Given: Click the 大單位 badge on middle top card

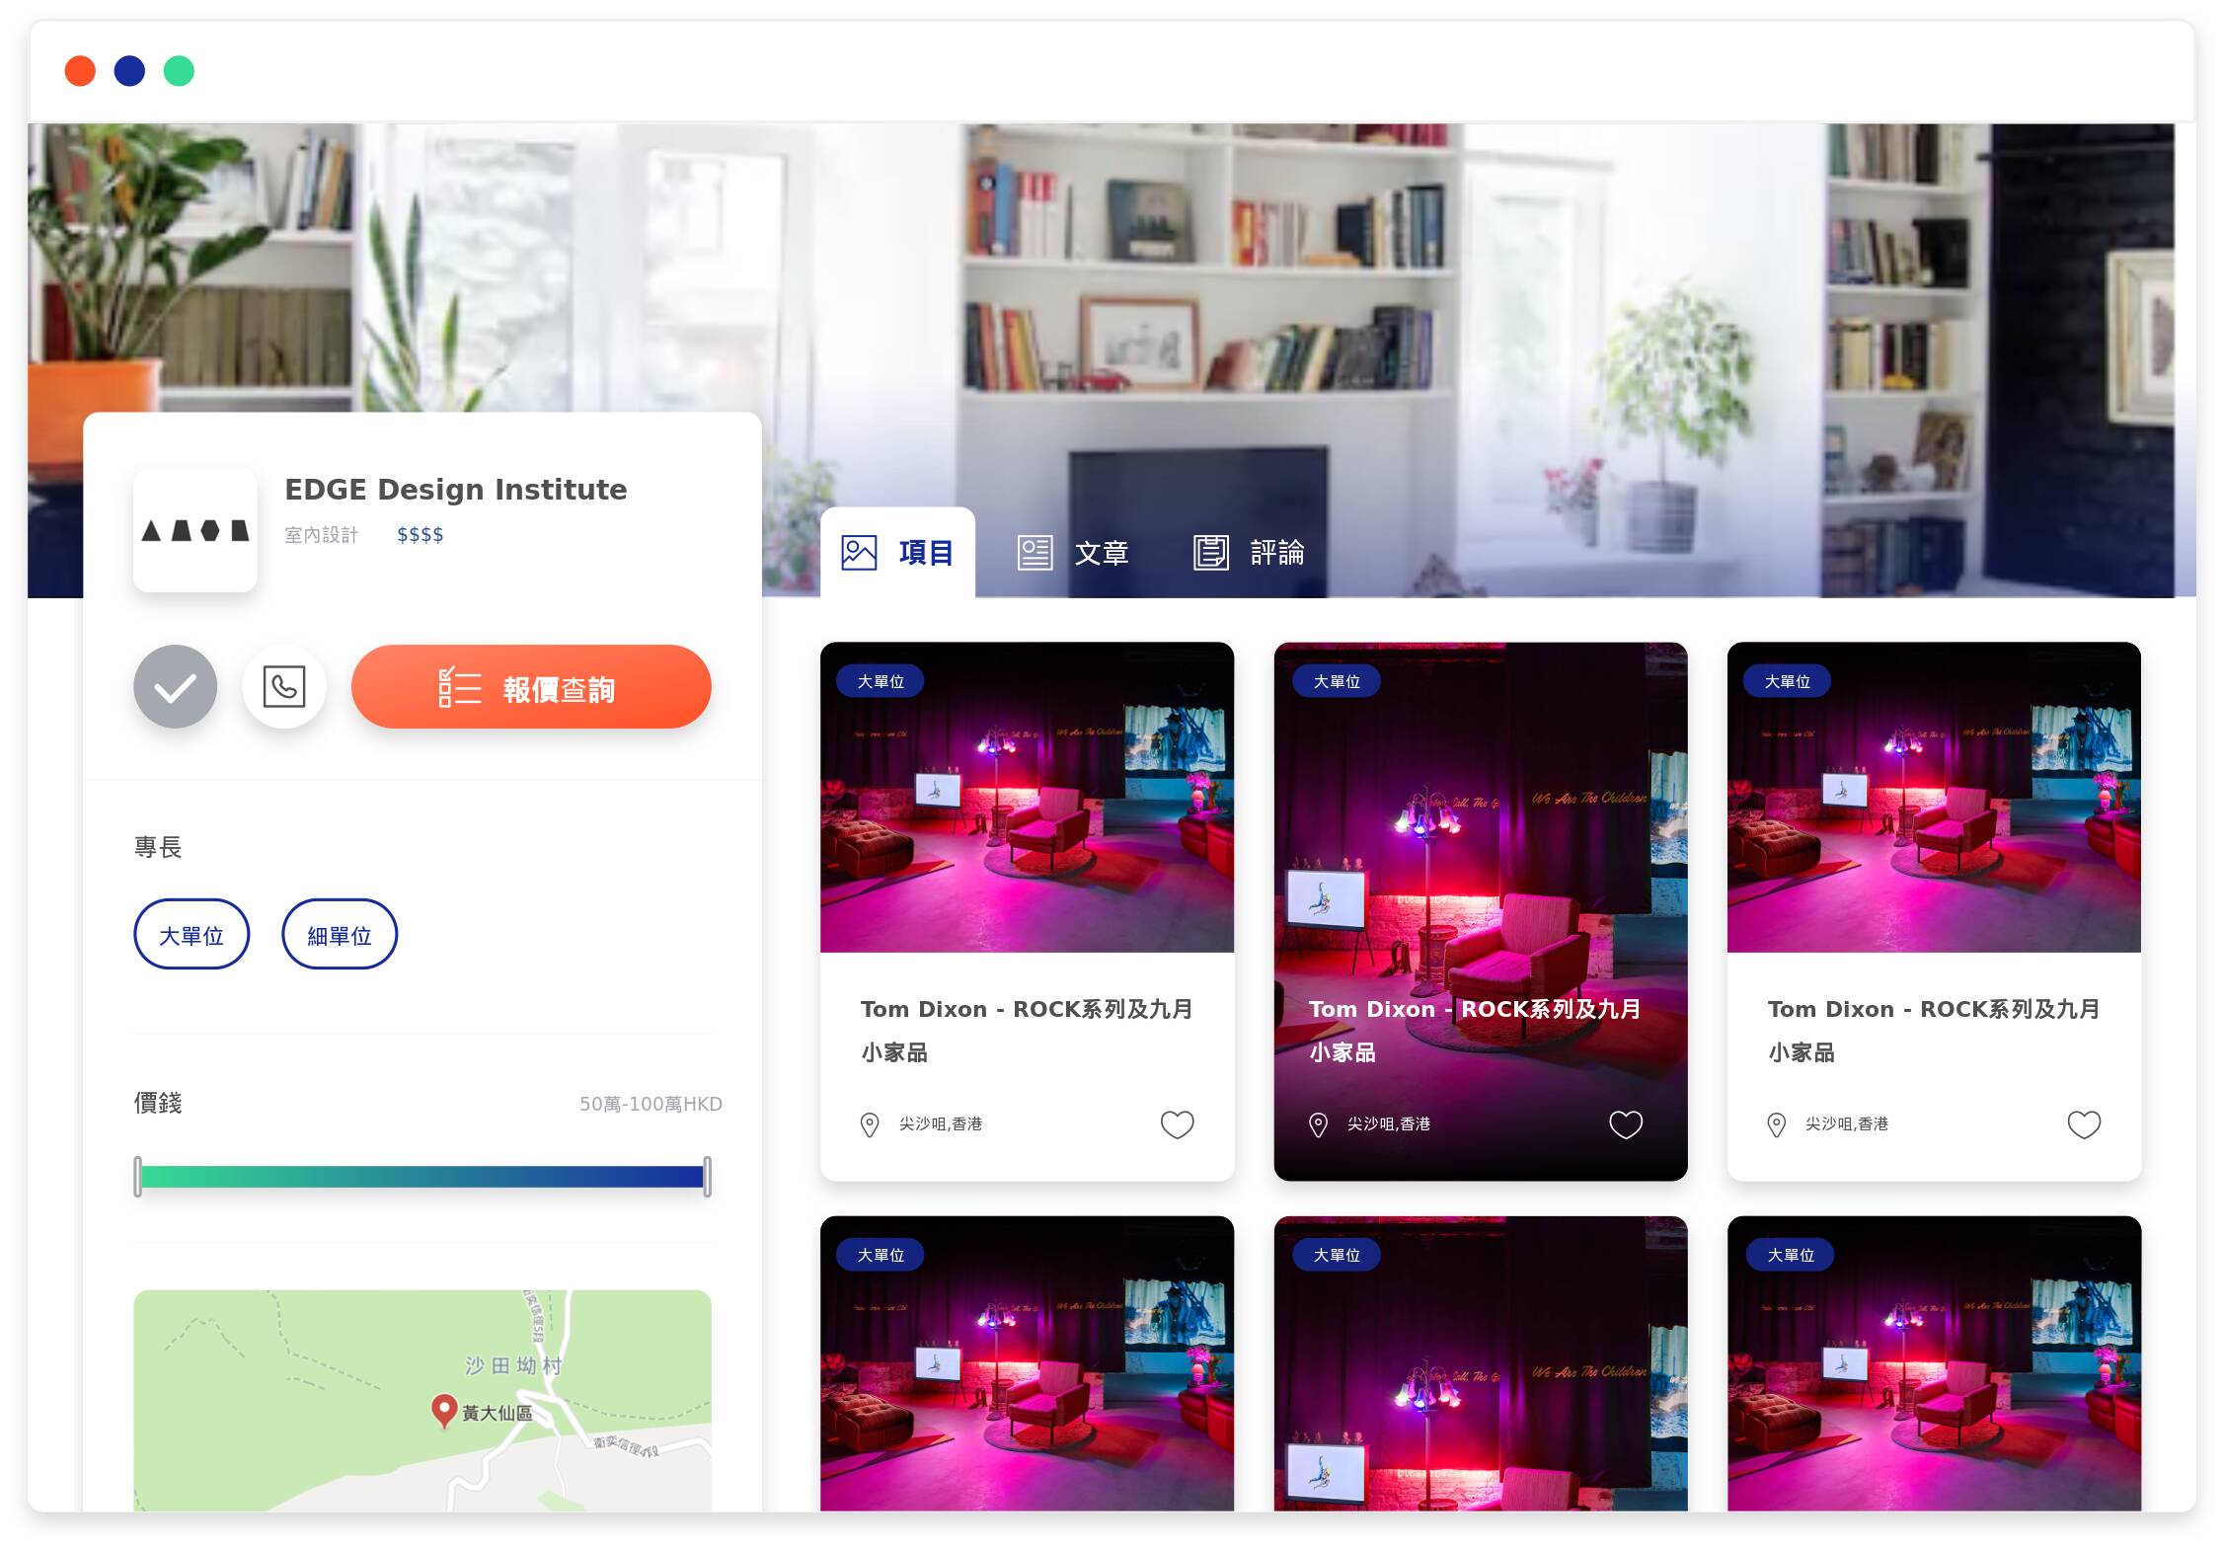Looking at the screenshot, I should [x=1337, y=681].
